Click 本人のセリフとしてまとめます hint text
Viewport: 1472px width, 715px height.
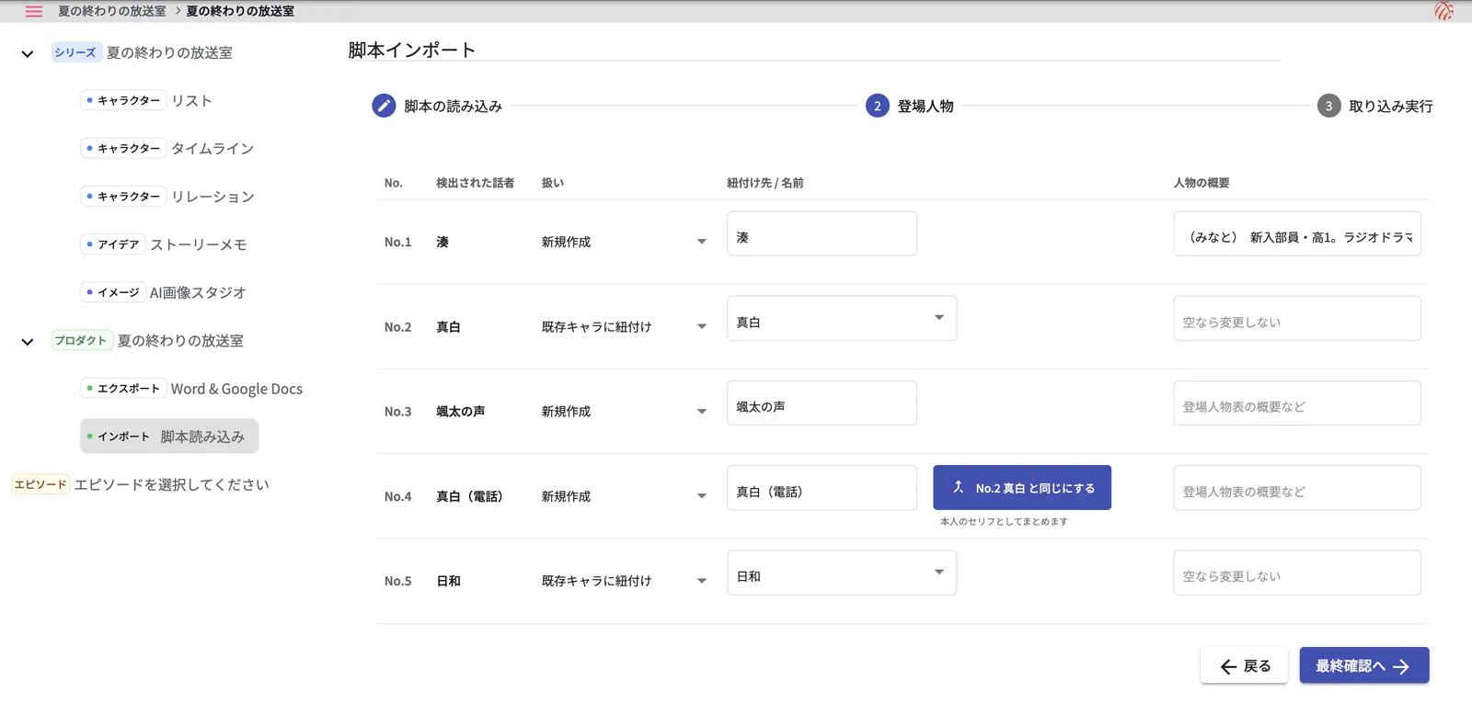tap(1005, 521)
